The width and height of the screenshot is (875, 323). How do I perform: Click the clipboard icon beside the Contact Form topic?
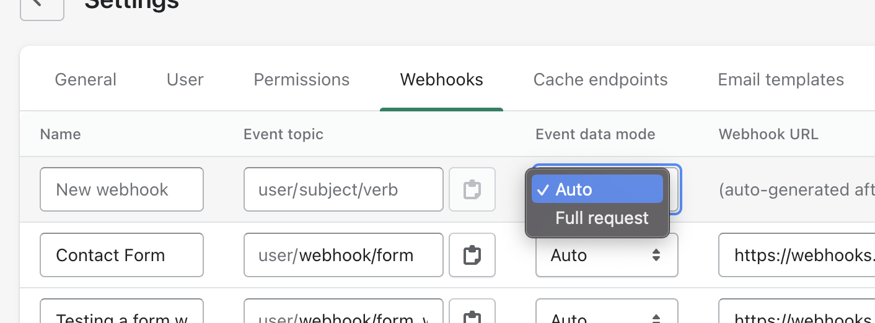click(472, 255)
